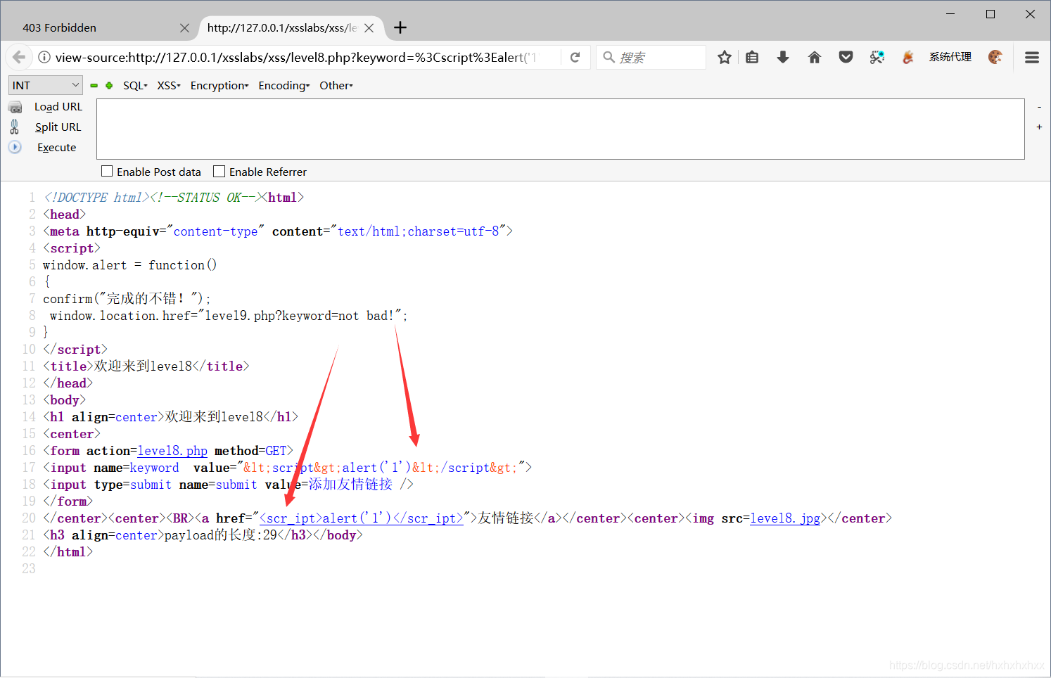Click the '友情链接' anchor text on line 20

(x=506, y=518)
